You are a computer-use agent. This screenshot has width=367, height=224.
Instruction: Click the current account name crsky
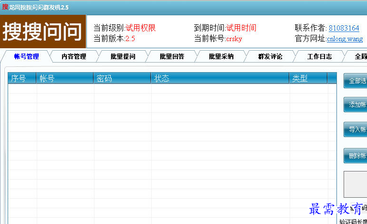[234, 39]
